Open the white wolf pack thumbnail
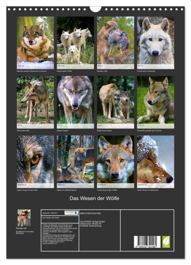Viewport: 191px width, 265px height. (75, 43)
